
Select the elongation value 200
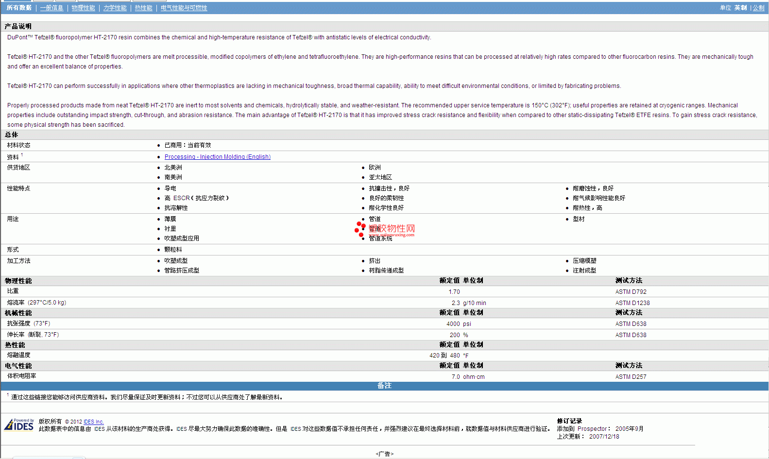pyautogui.click(x=455, y=335)
